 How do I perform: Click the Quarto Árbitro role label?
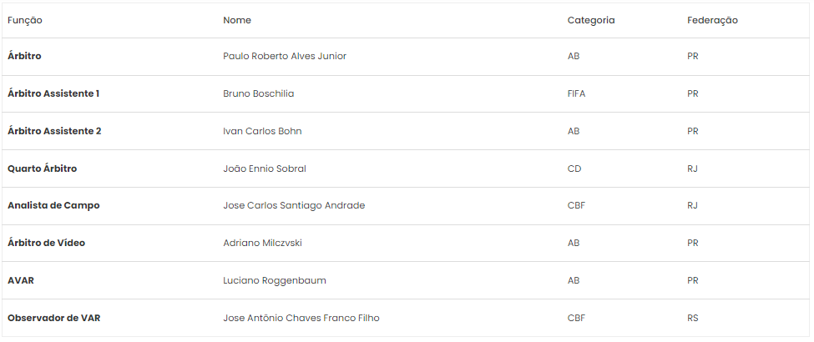(x=42, y=168)
